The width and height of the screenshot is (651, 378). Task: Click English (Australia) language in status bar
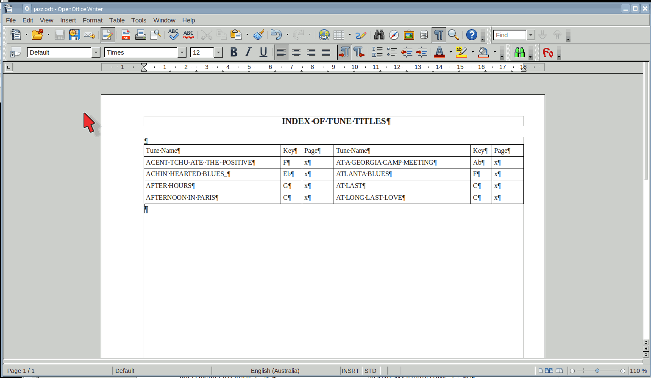click(x=275, y=370)
